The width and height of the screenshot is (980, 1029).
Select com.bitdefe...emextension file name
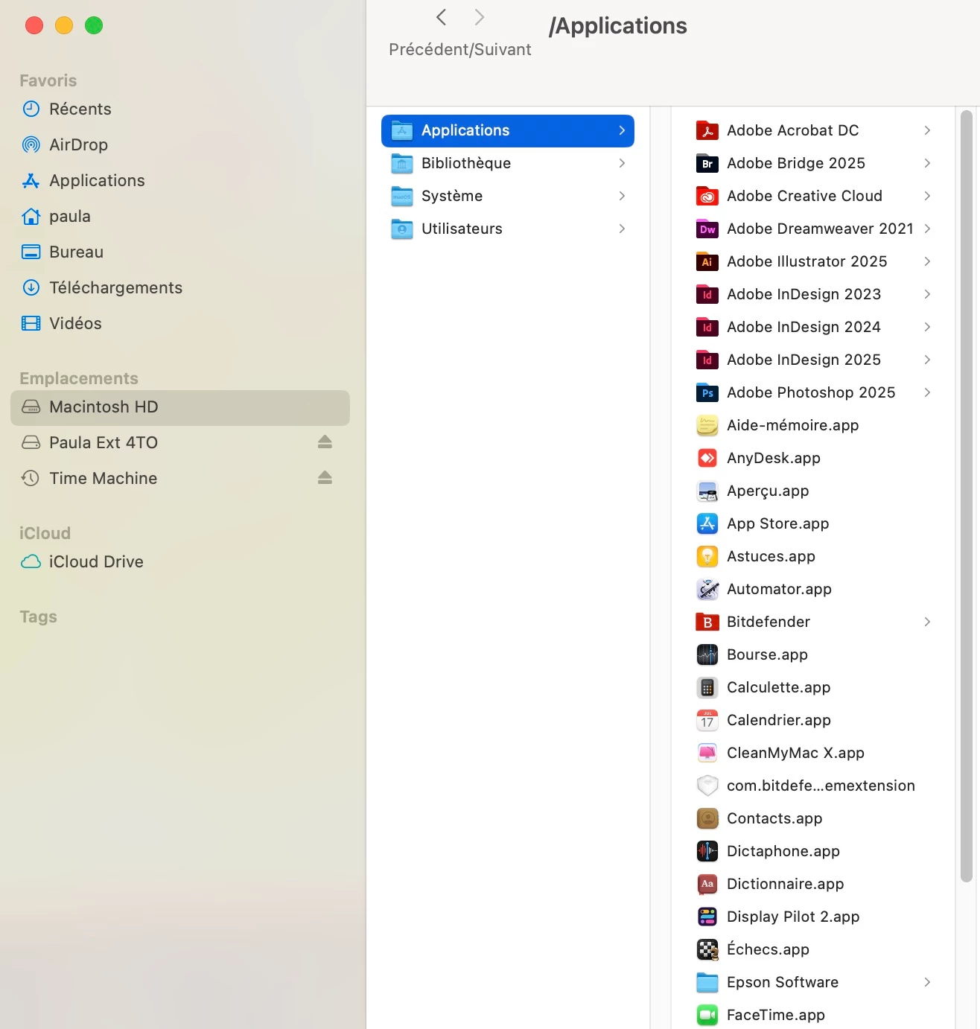pyautogui.click(x=821, y=786)
